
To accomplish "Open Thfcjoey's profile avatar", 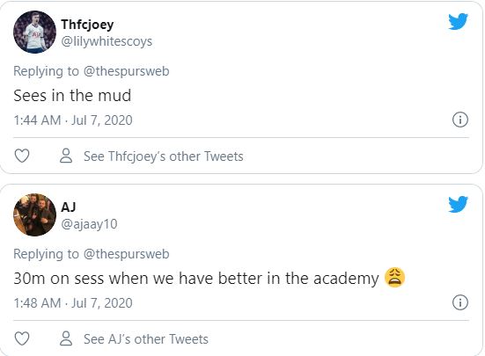I will tap(34, 33).
